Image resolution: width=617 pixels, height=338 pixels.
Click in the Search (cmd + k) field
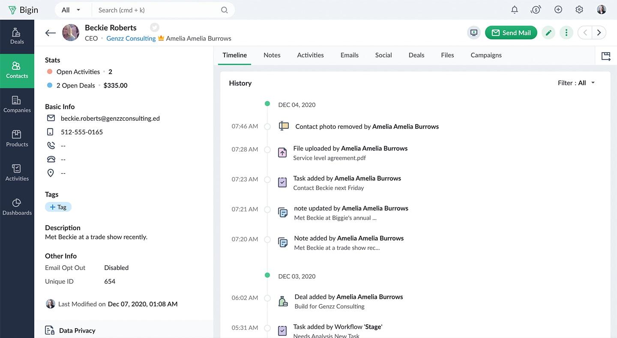click(157, 10)
